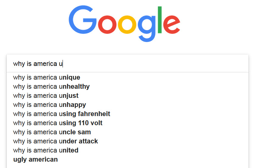Image resolution: width=253 pixels, height=168 pixels.
Task: Click the green 'l' in Google logo
Action: (160, 20)
